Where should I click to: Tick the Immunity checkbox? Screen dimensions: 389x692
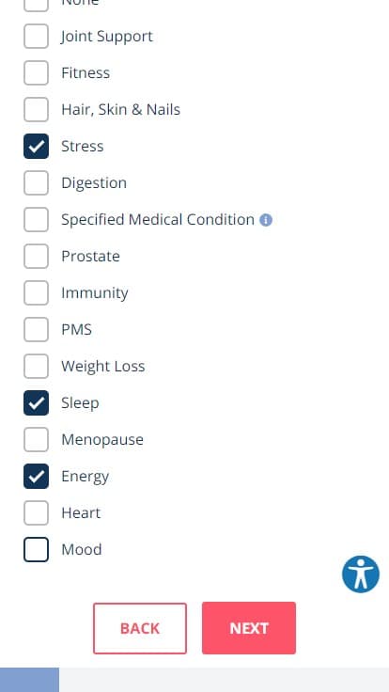point(36,292)
